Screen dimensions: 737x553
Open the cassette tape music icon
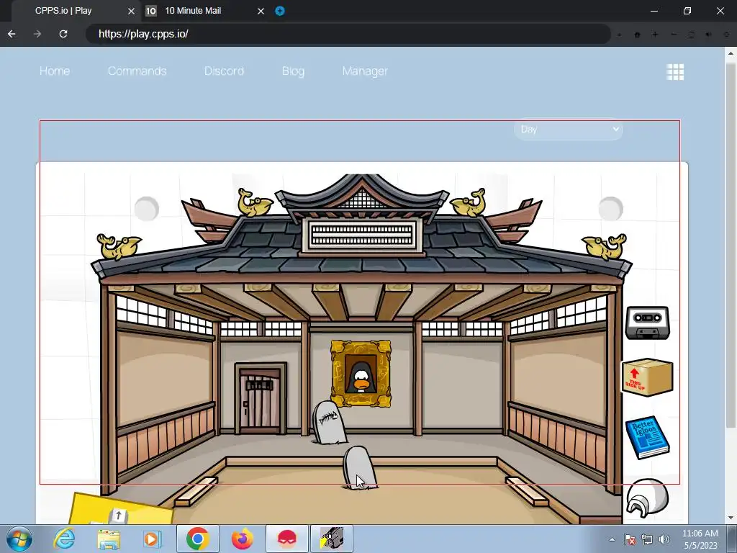coord(647,323)
